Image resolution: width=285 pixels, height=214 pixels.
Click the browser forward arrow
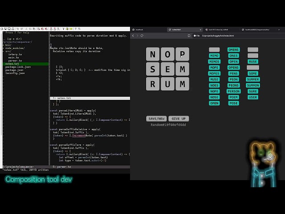(138, 36)
